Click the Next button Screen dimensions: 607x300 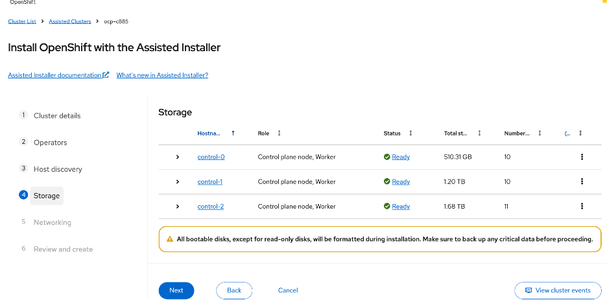point(176,290)
